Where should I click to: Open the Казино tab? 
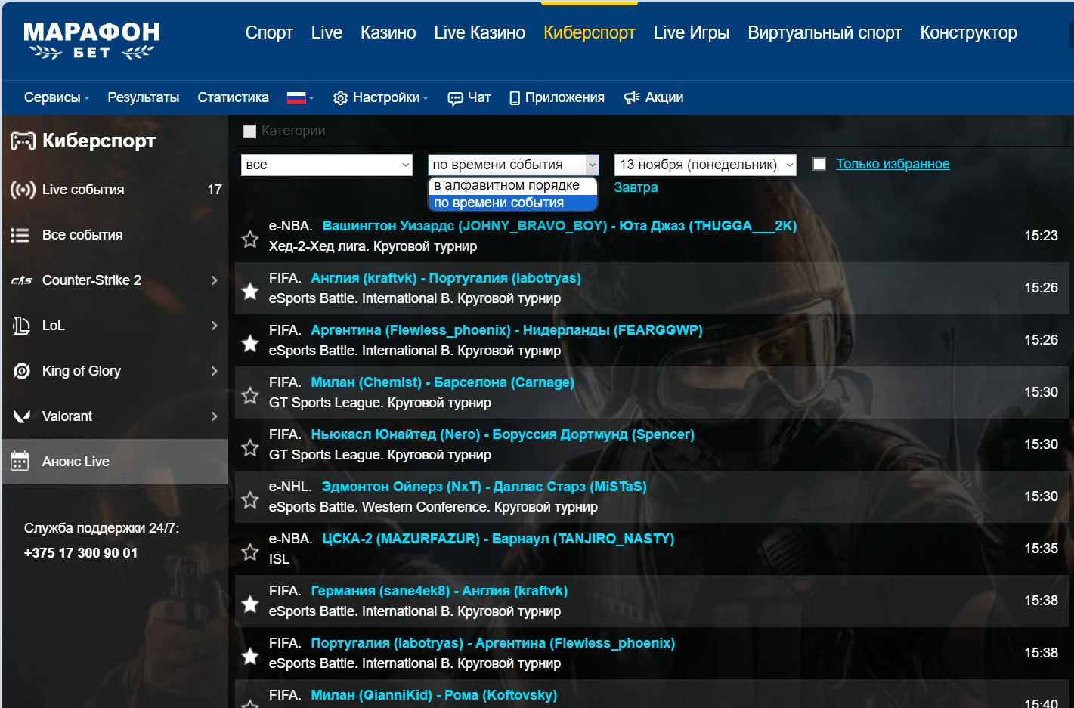pyautogui.click(x=388, y=32)
